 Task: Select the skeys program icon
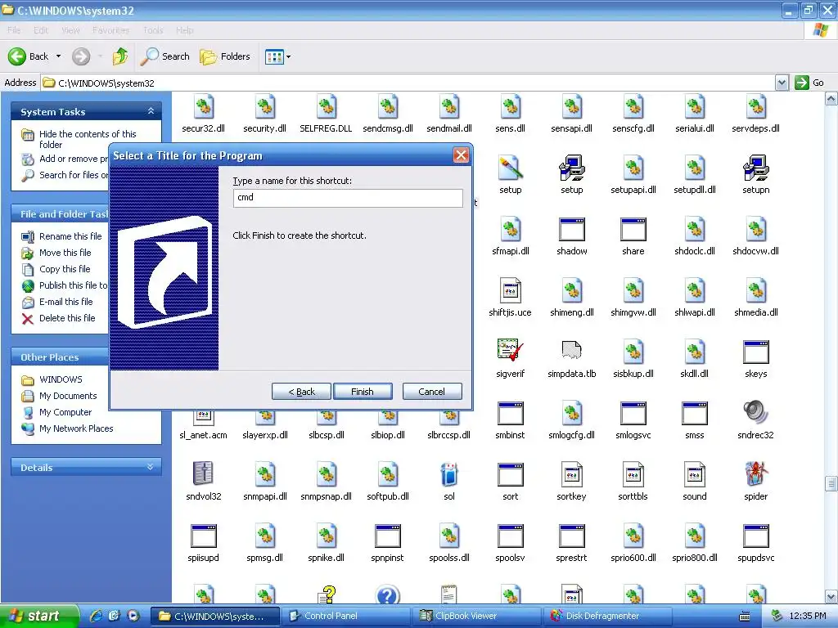pos(755,352)
